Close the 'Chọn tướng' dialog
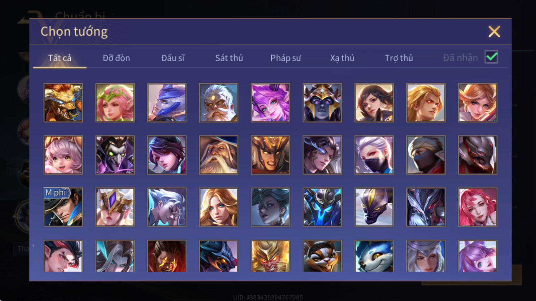536x301 pixels. pos(494,31)
